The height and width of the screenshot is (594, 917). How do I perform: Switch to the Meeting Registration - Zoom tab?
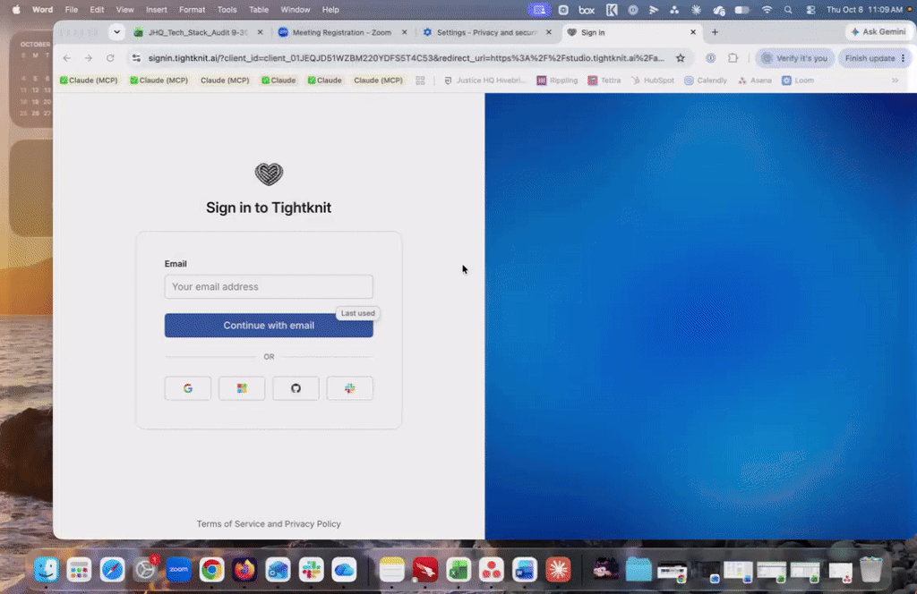coord(341,32)
